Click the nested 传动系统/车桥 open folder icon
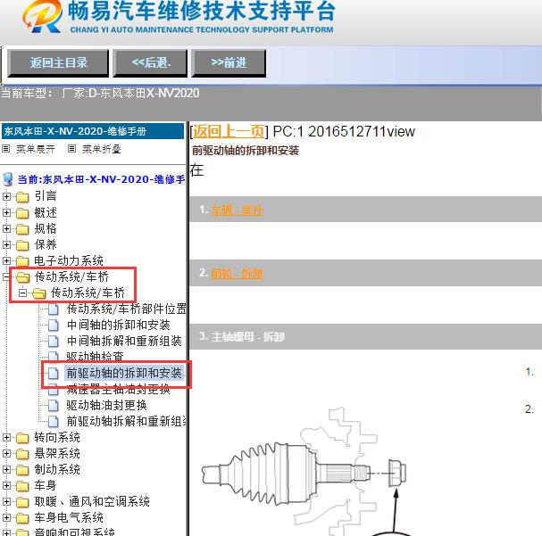The image size is (542, 536). click(38, 293)
